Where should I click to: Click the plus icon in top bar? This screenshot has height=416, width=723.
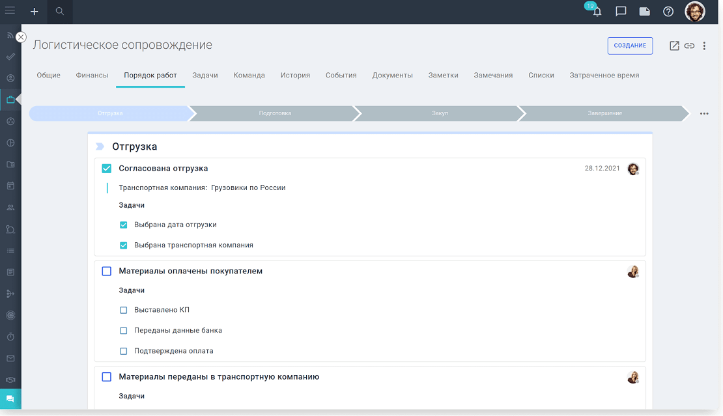click(35, 12)
